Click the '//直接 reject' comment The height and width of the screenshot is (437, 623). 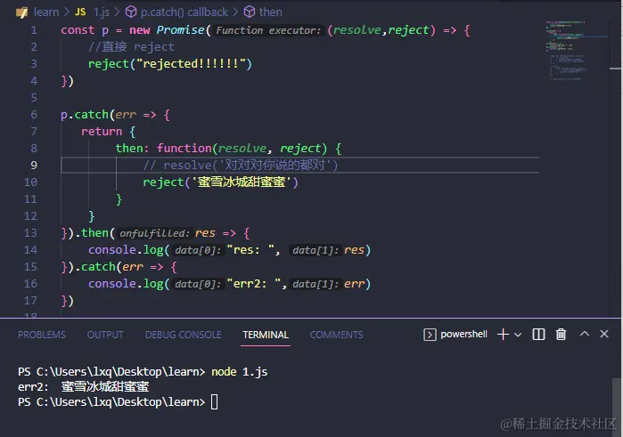[x=131, y=47]
